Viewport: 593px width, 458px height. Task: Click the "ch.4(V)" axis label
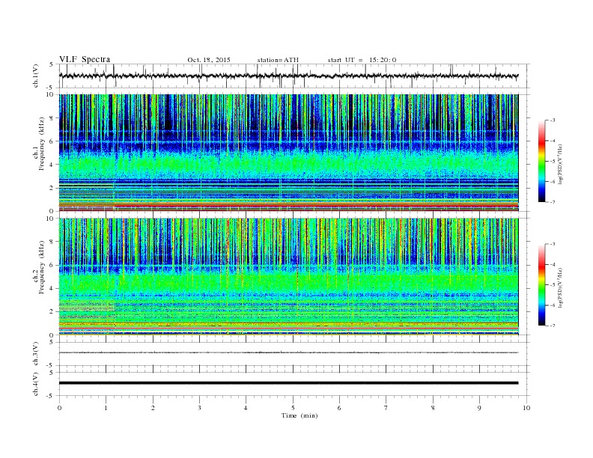pyautogui.click(x=36, y=384)
